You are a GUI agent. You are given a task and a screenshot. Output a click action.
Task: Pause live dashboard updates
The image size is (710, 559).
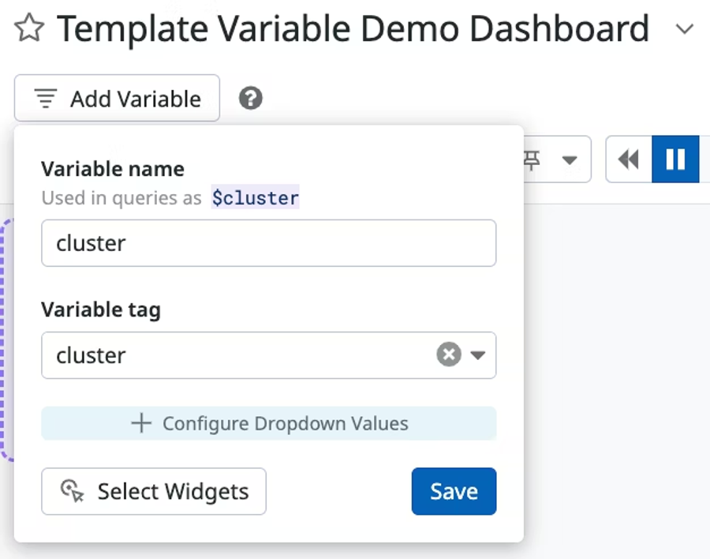pos(675,160)
